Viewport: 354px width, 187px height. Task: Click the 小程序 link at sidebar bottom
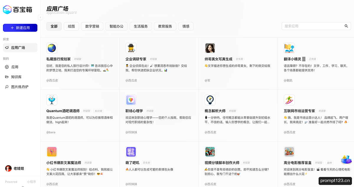(31, 182)
